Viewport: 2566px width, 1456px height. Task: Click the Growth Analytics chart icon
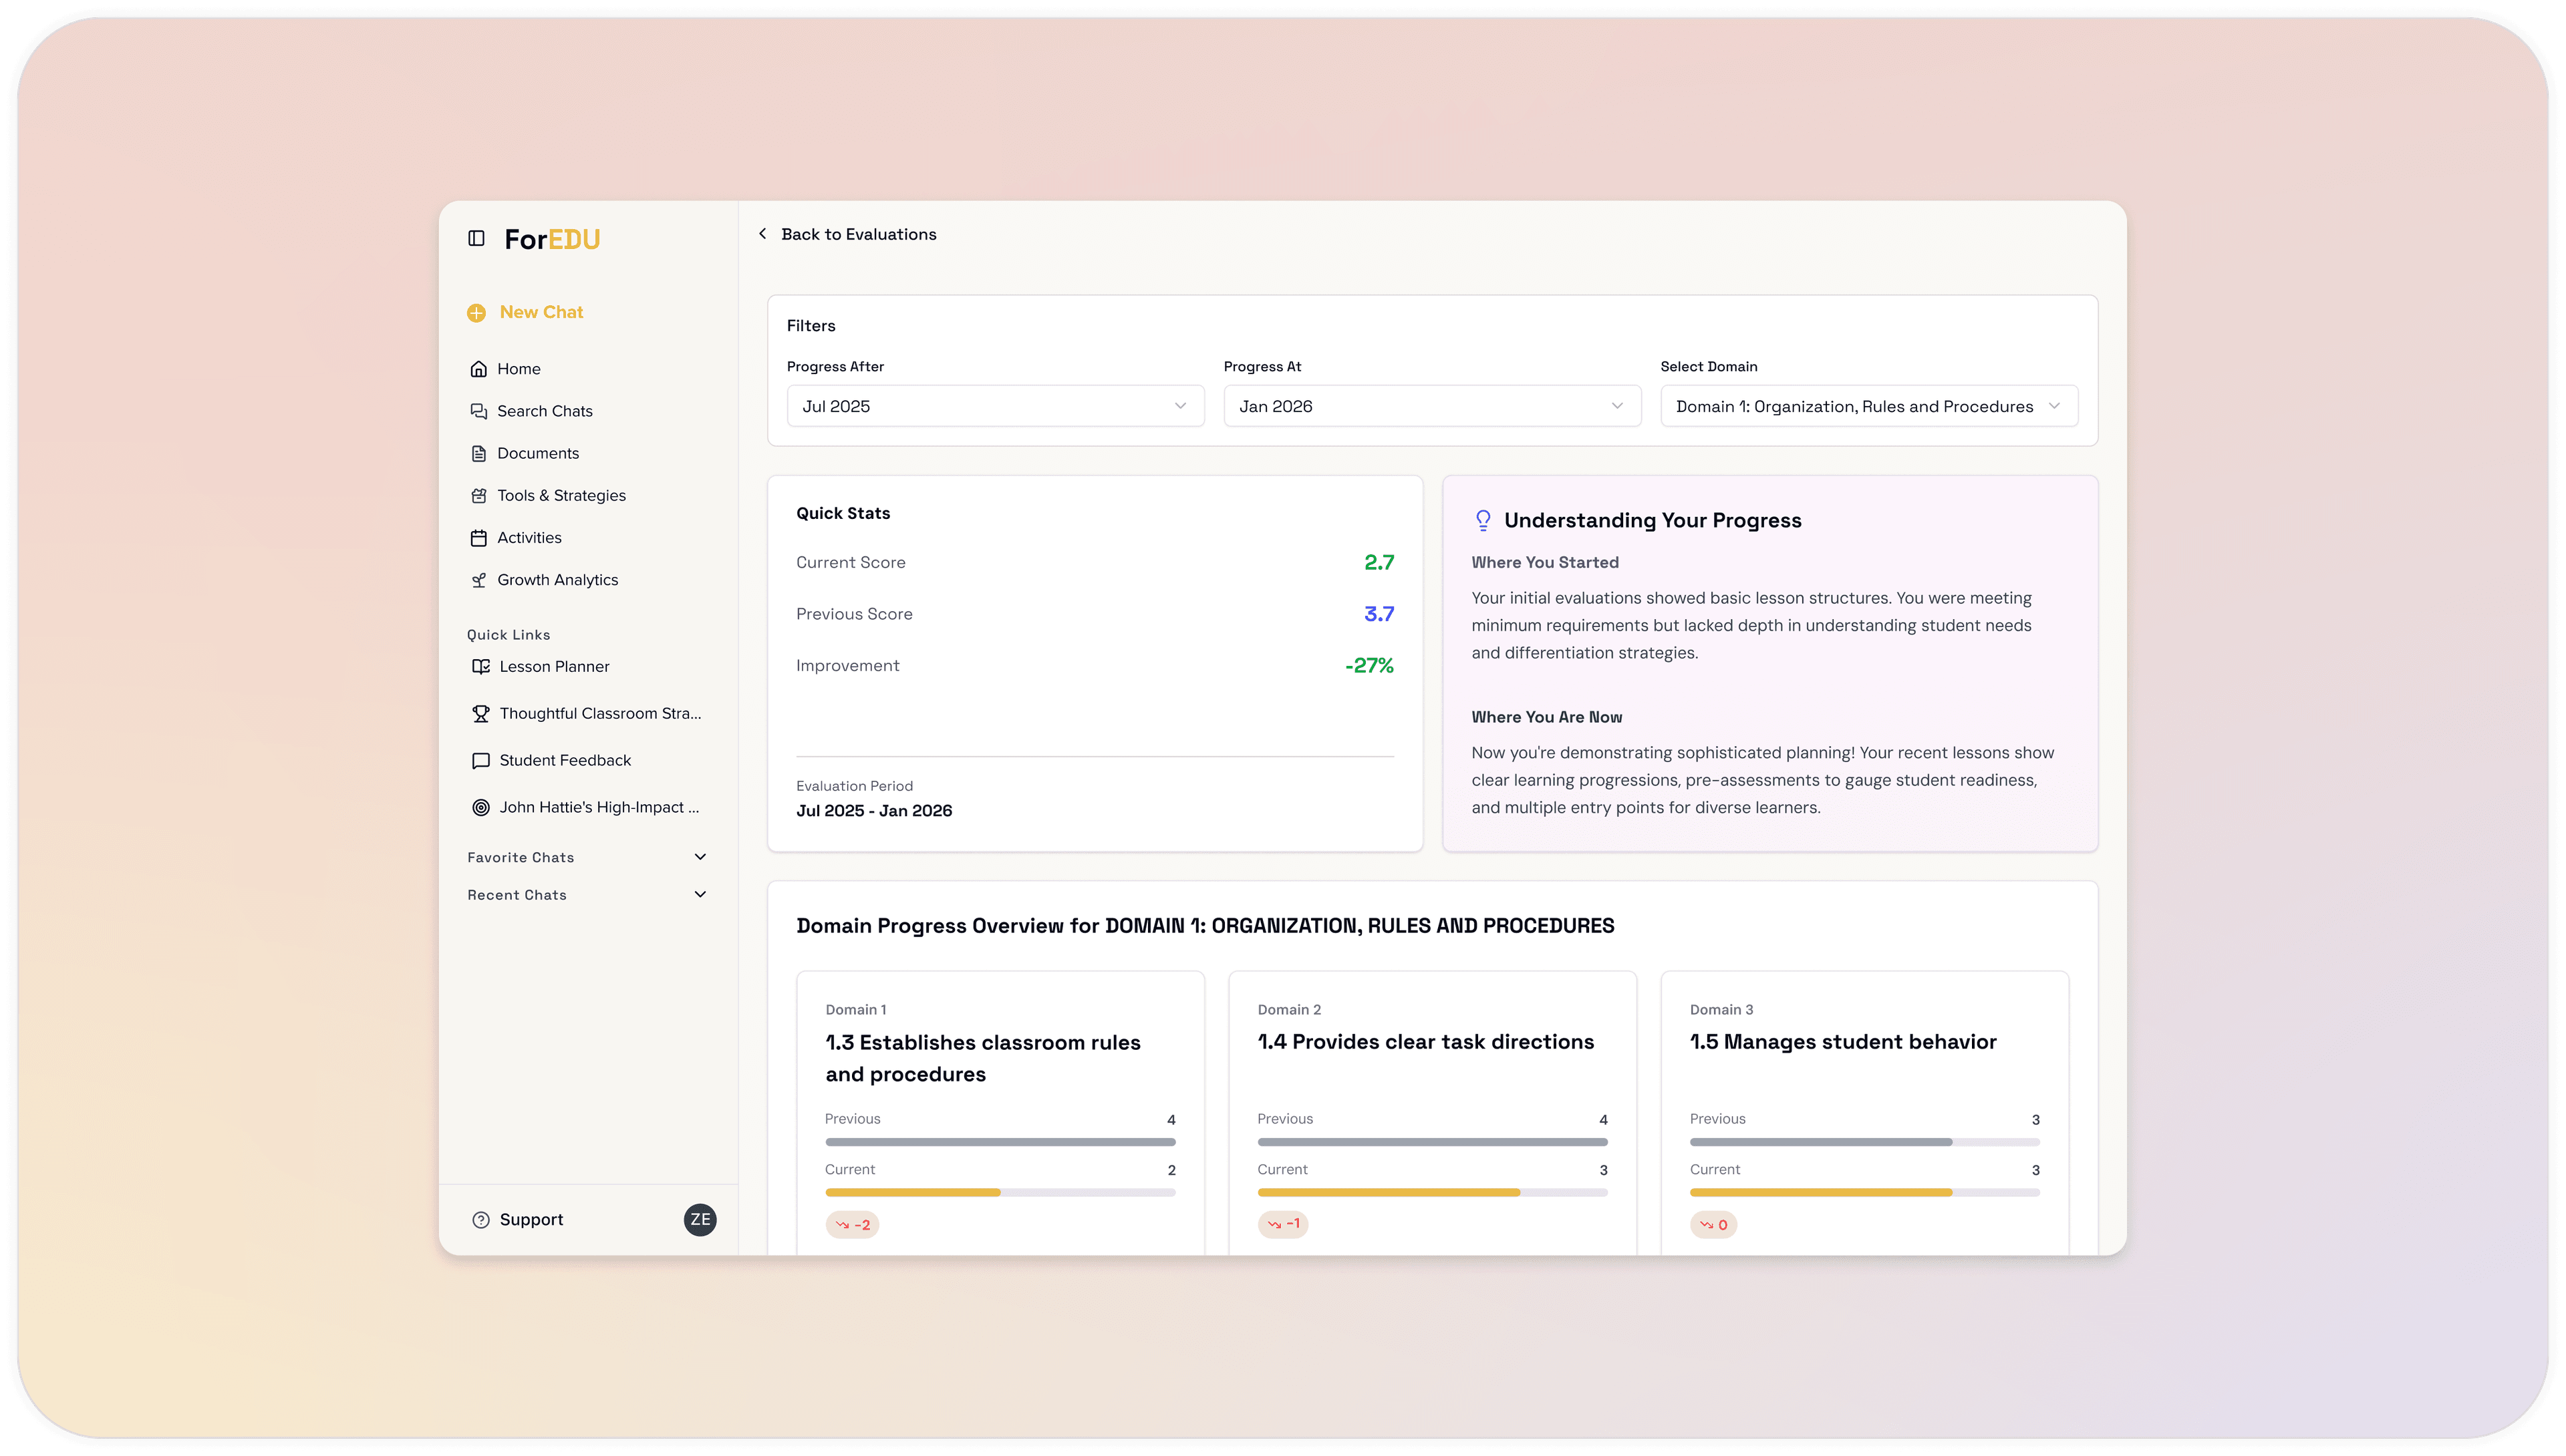479,579
